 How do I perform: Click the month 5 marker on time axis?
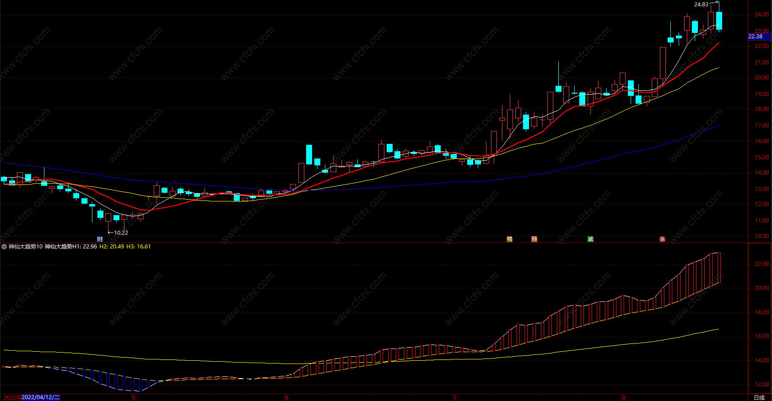[x=134, y=397]
